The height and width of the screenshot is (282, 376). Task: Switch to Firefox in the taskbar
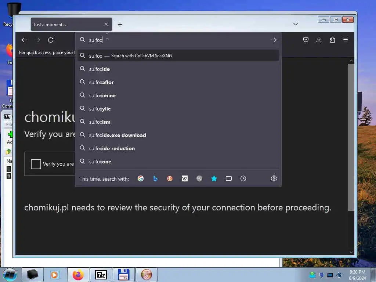(78, 275)
